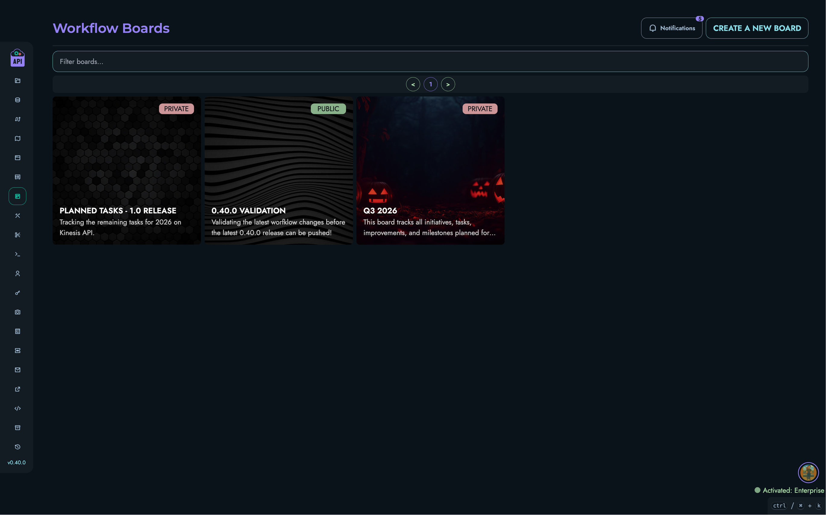Click PRIVATE badge on Q3 2026 board
Image resolution: width=826 pixels, height=515 pixels.
click(480, 109)
